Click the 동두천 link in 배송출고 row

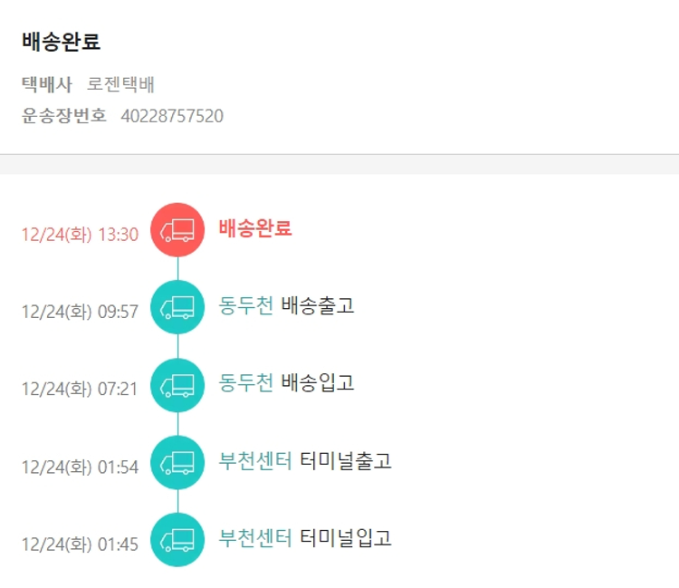point(246,305)
